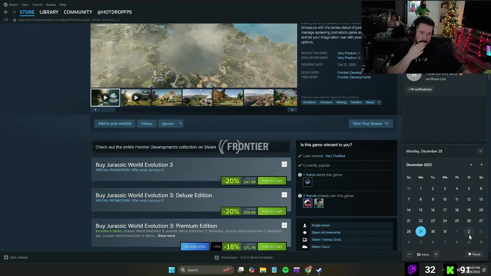Add Premium Edition to cart
The height and width of the screenshot is (276, 491).
click(272, 246)
